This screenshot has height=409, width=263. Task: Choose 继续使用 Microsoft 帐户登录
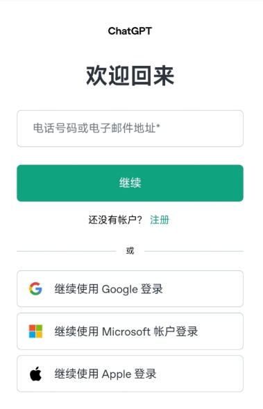130,331
